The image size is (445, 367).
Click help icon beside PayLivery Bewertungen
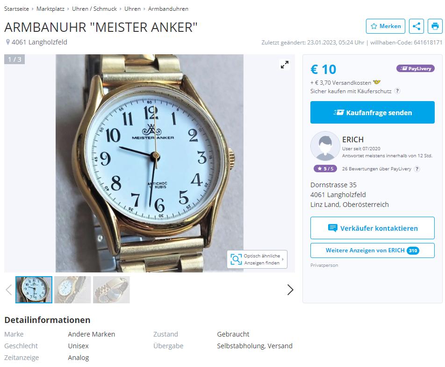click(416, 169)
